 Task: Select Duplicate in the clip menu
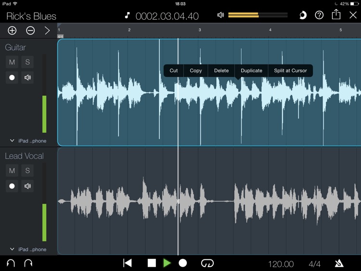tap(251, 70)
